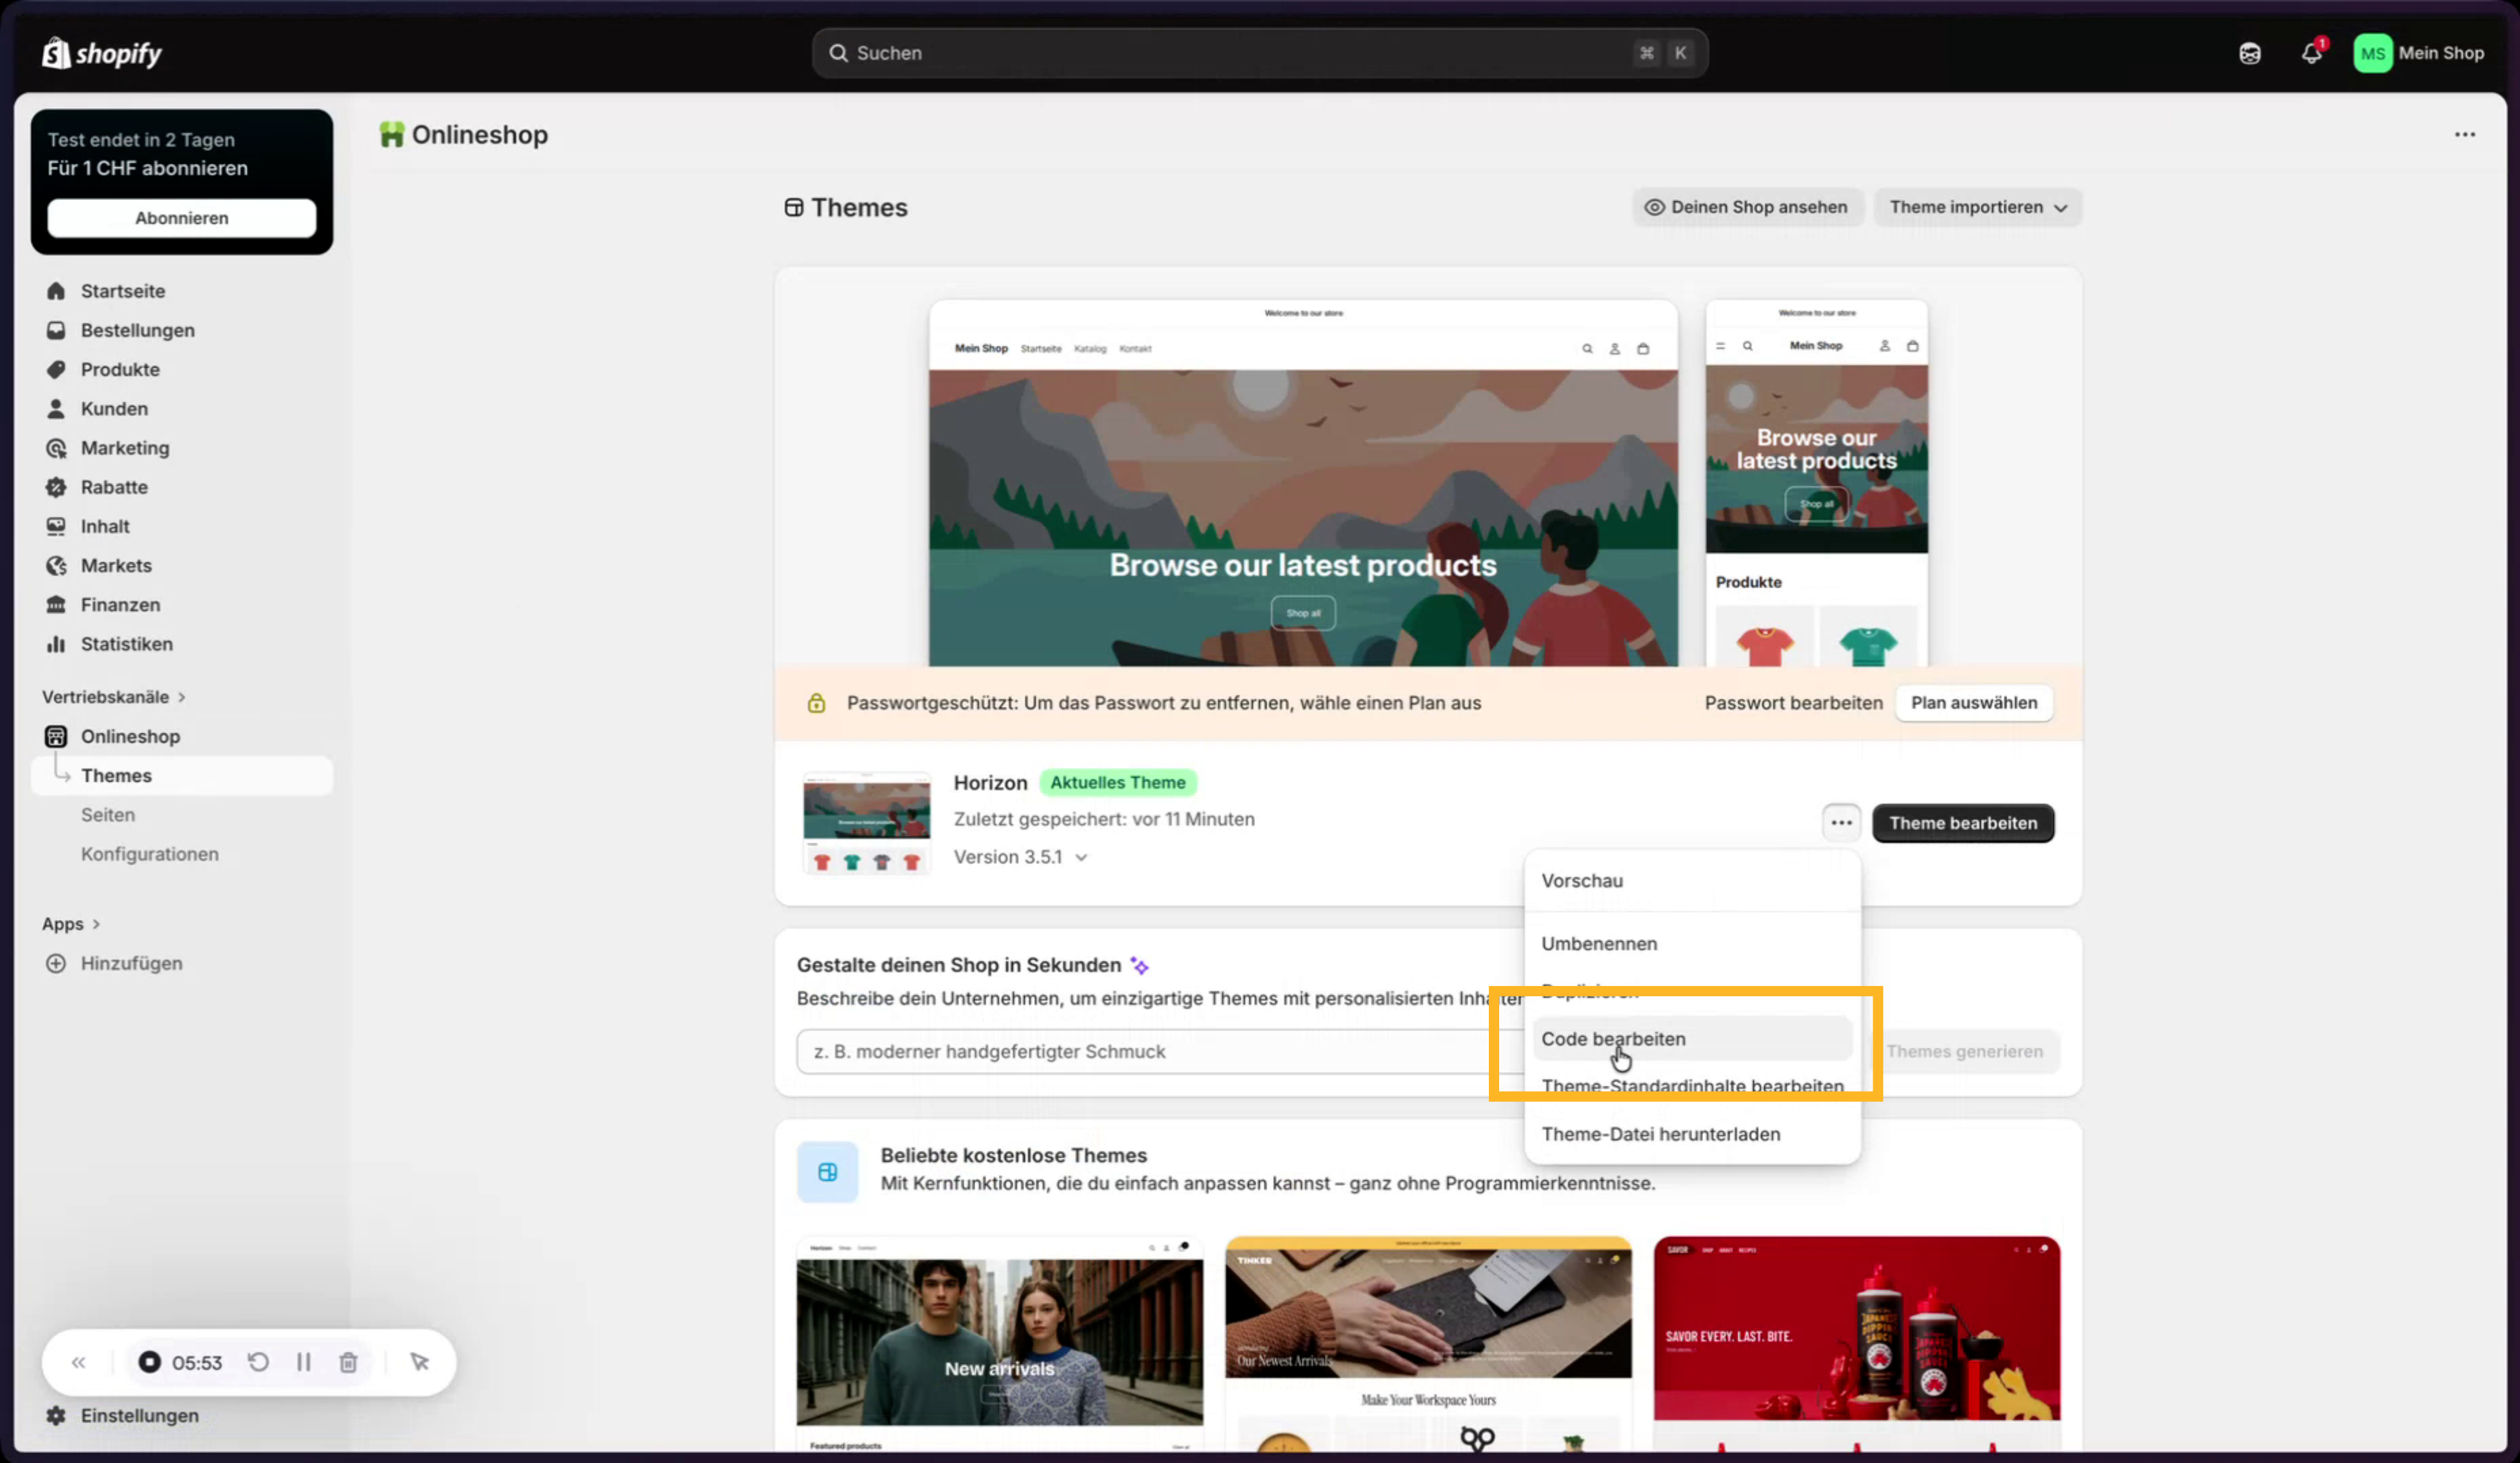2520x1463 pixels.
Task: Select Code bearbeiten from the menu
Action: pos(1612,1039)
